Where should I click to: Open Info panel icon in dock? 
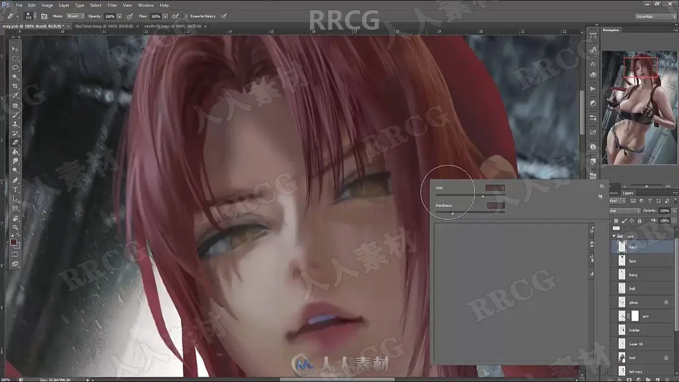[592, 147]
